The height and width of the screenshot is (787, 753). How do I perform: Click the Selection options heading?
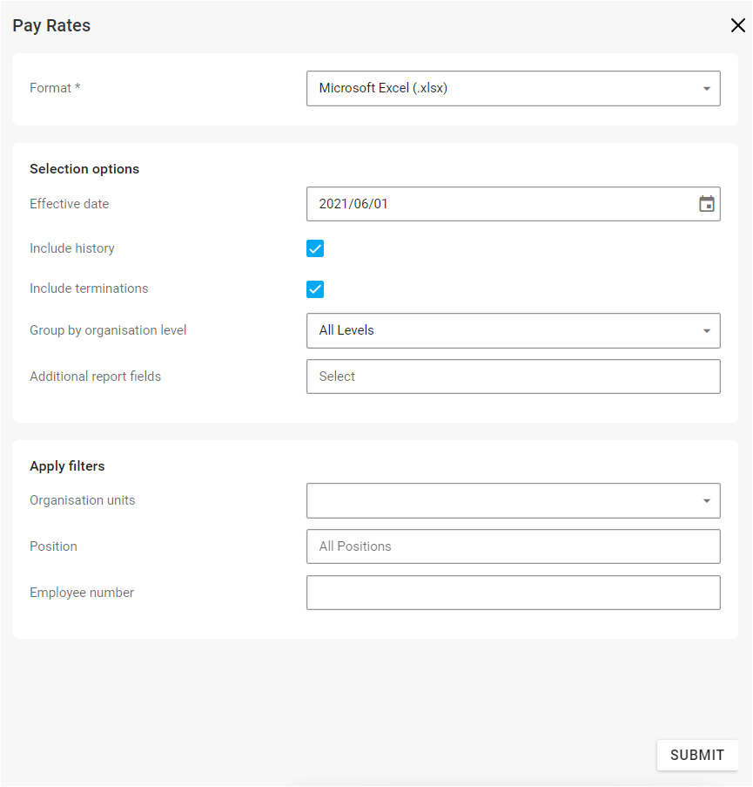click(x=84, y=169)
